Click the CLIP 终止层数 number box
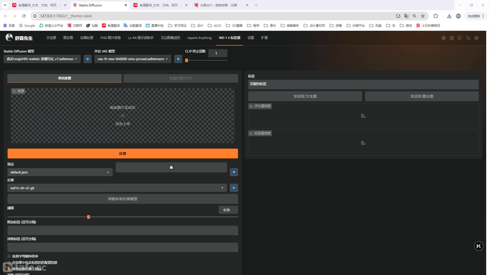 218,53
